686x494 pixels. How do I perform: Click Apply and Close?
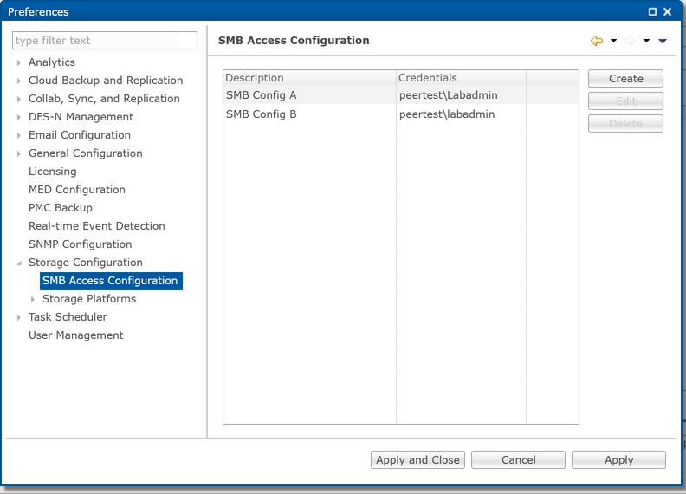[417, 460]
